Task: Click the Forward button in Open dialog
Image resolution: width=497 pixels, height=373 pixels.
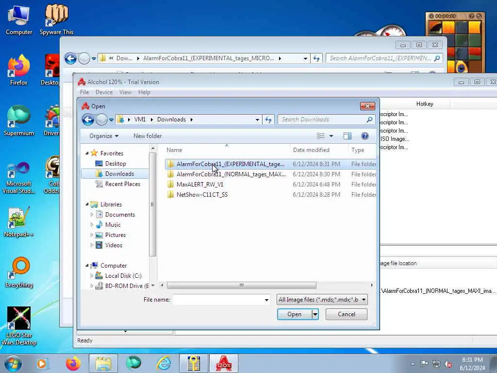Action: click(x=101, y=119)
